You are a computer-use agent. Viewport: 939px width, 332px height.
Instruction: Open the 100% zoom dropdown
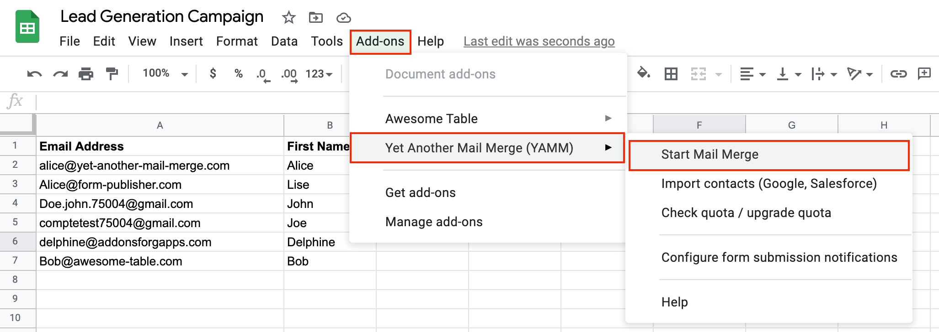(x=165, y=74)
